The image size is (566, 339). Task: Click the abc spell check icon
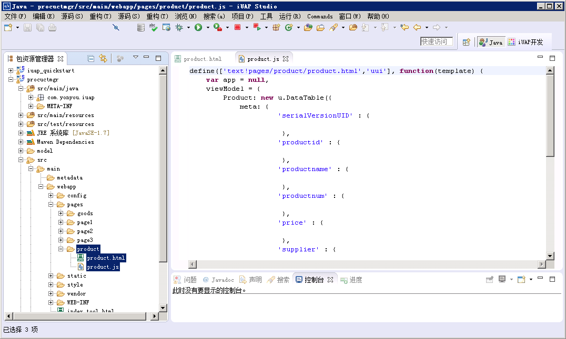153,27
